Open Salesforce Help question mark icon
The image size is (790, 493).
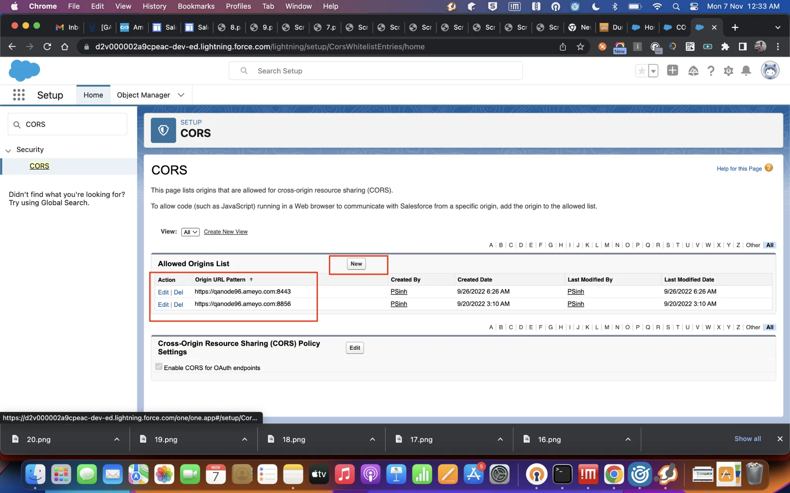click(711, 71)
